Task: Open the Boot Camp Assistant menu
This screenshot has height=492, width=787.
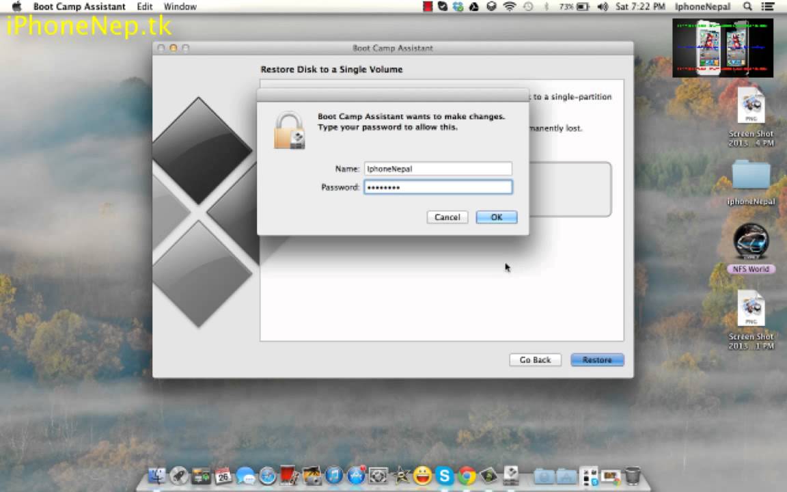Action: point(79,7)
